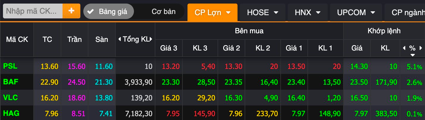The image size is (425, 120).
Task: Click PSL matched price 14.30
Action: pos(359,66)
